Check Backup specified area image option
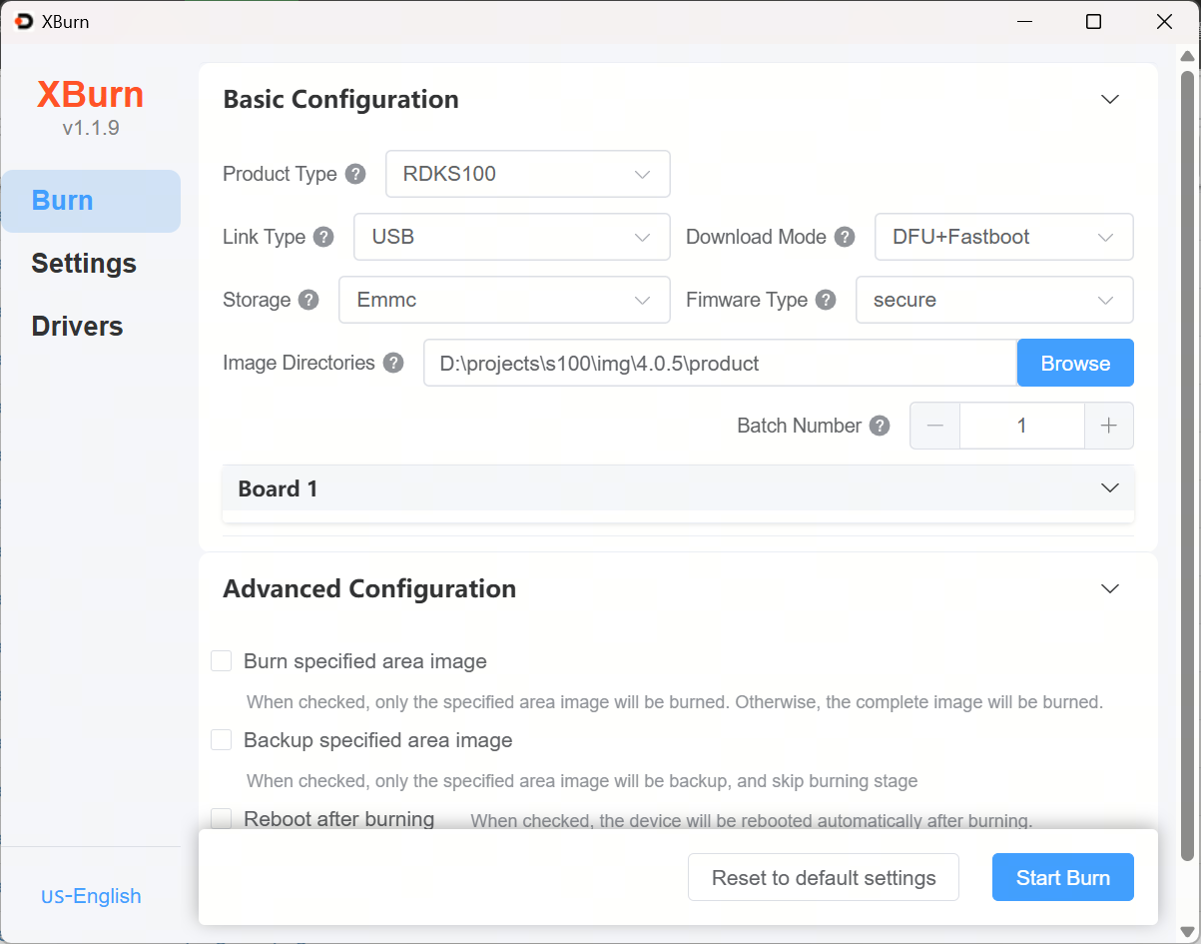This screenshot has height=944, width=1201. (x=222, y=740)
